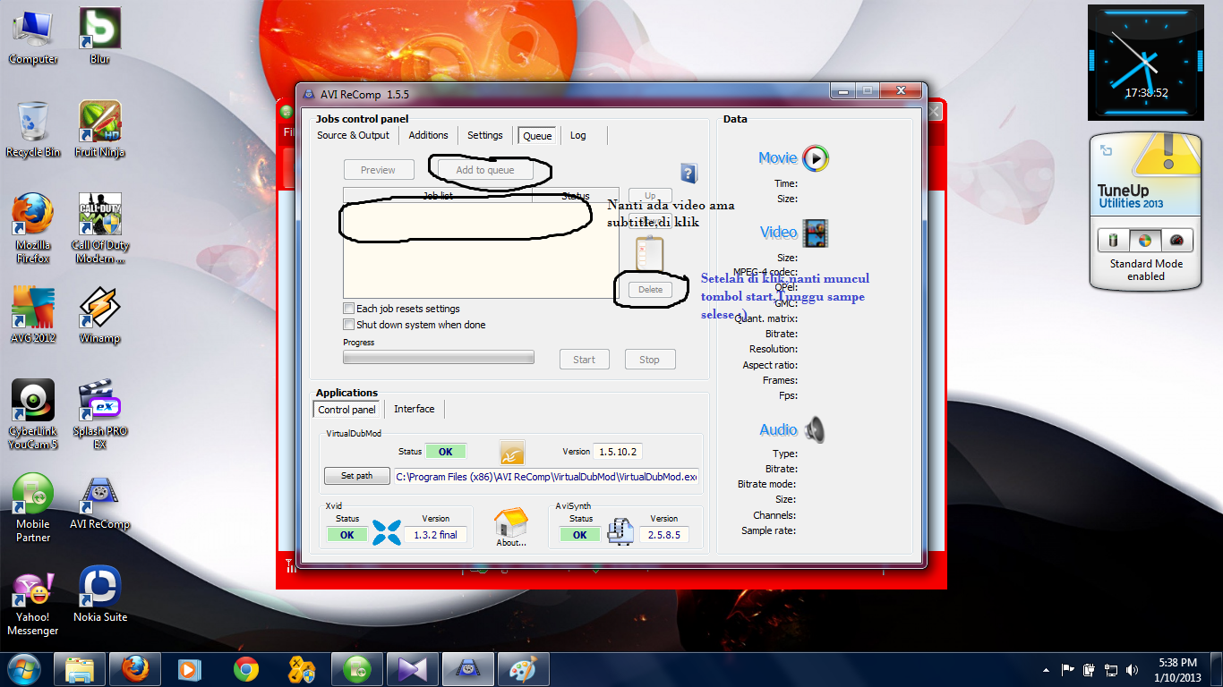Open the AVI ReComp desktop shortcut
This screenshot has height=687, width=1223.
99,503
